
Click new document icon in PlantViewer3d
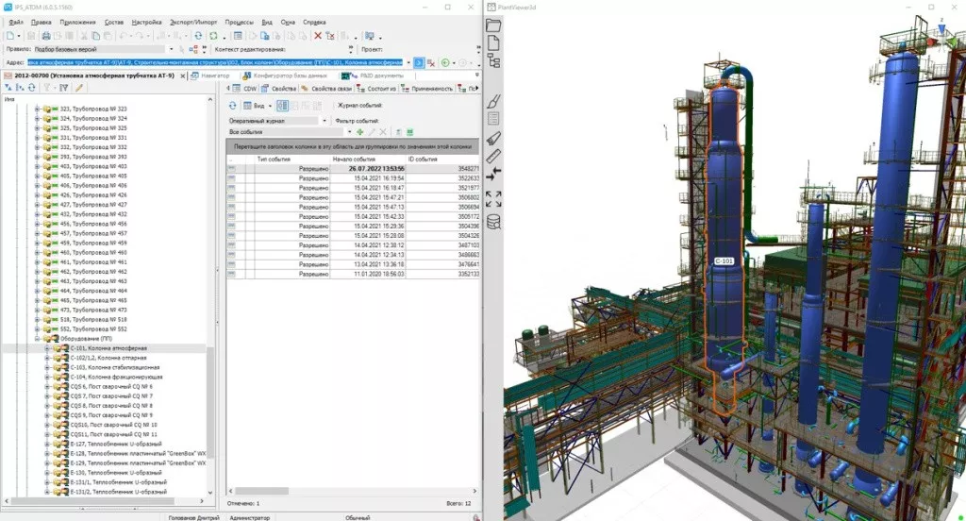tap(493, 42)
